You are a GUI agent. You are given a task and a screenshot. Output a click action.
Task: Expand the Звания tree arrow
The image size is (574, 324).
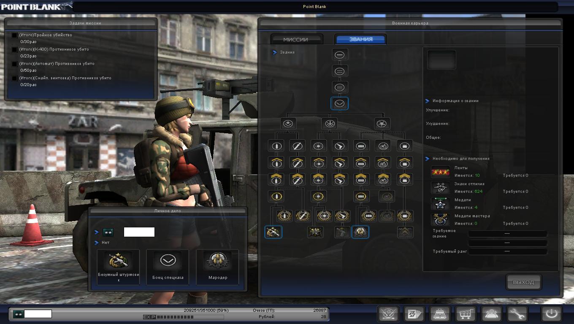point(275,52)
